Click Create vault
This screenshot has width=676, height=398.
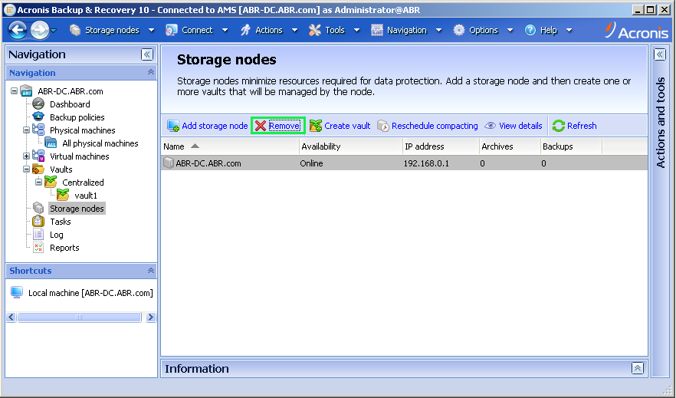(340, 126)
